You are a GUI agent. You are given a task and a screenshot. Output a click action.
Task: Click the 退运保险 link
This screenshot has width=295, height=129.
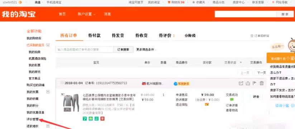point(182,105)
